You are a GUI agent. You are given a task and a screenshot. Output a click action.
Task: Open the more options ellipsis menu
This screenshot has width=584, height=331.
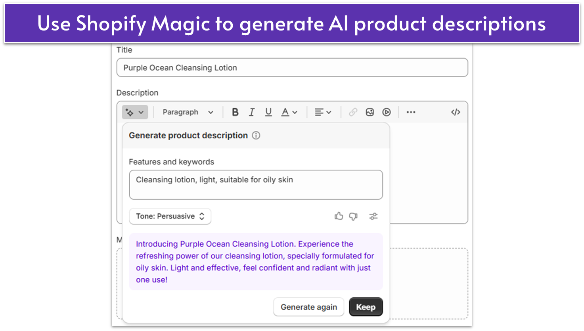(x=411, y=112)
